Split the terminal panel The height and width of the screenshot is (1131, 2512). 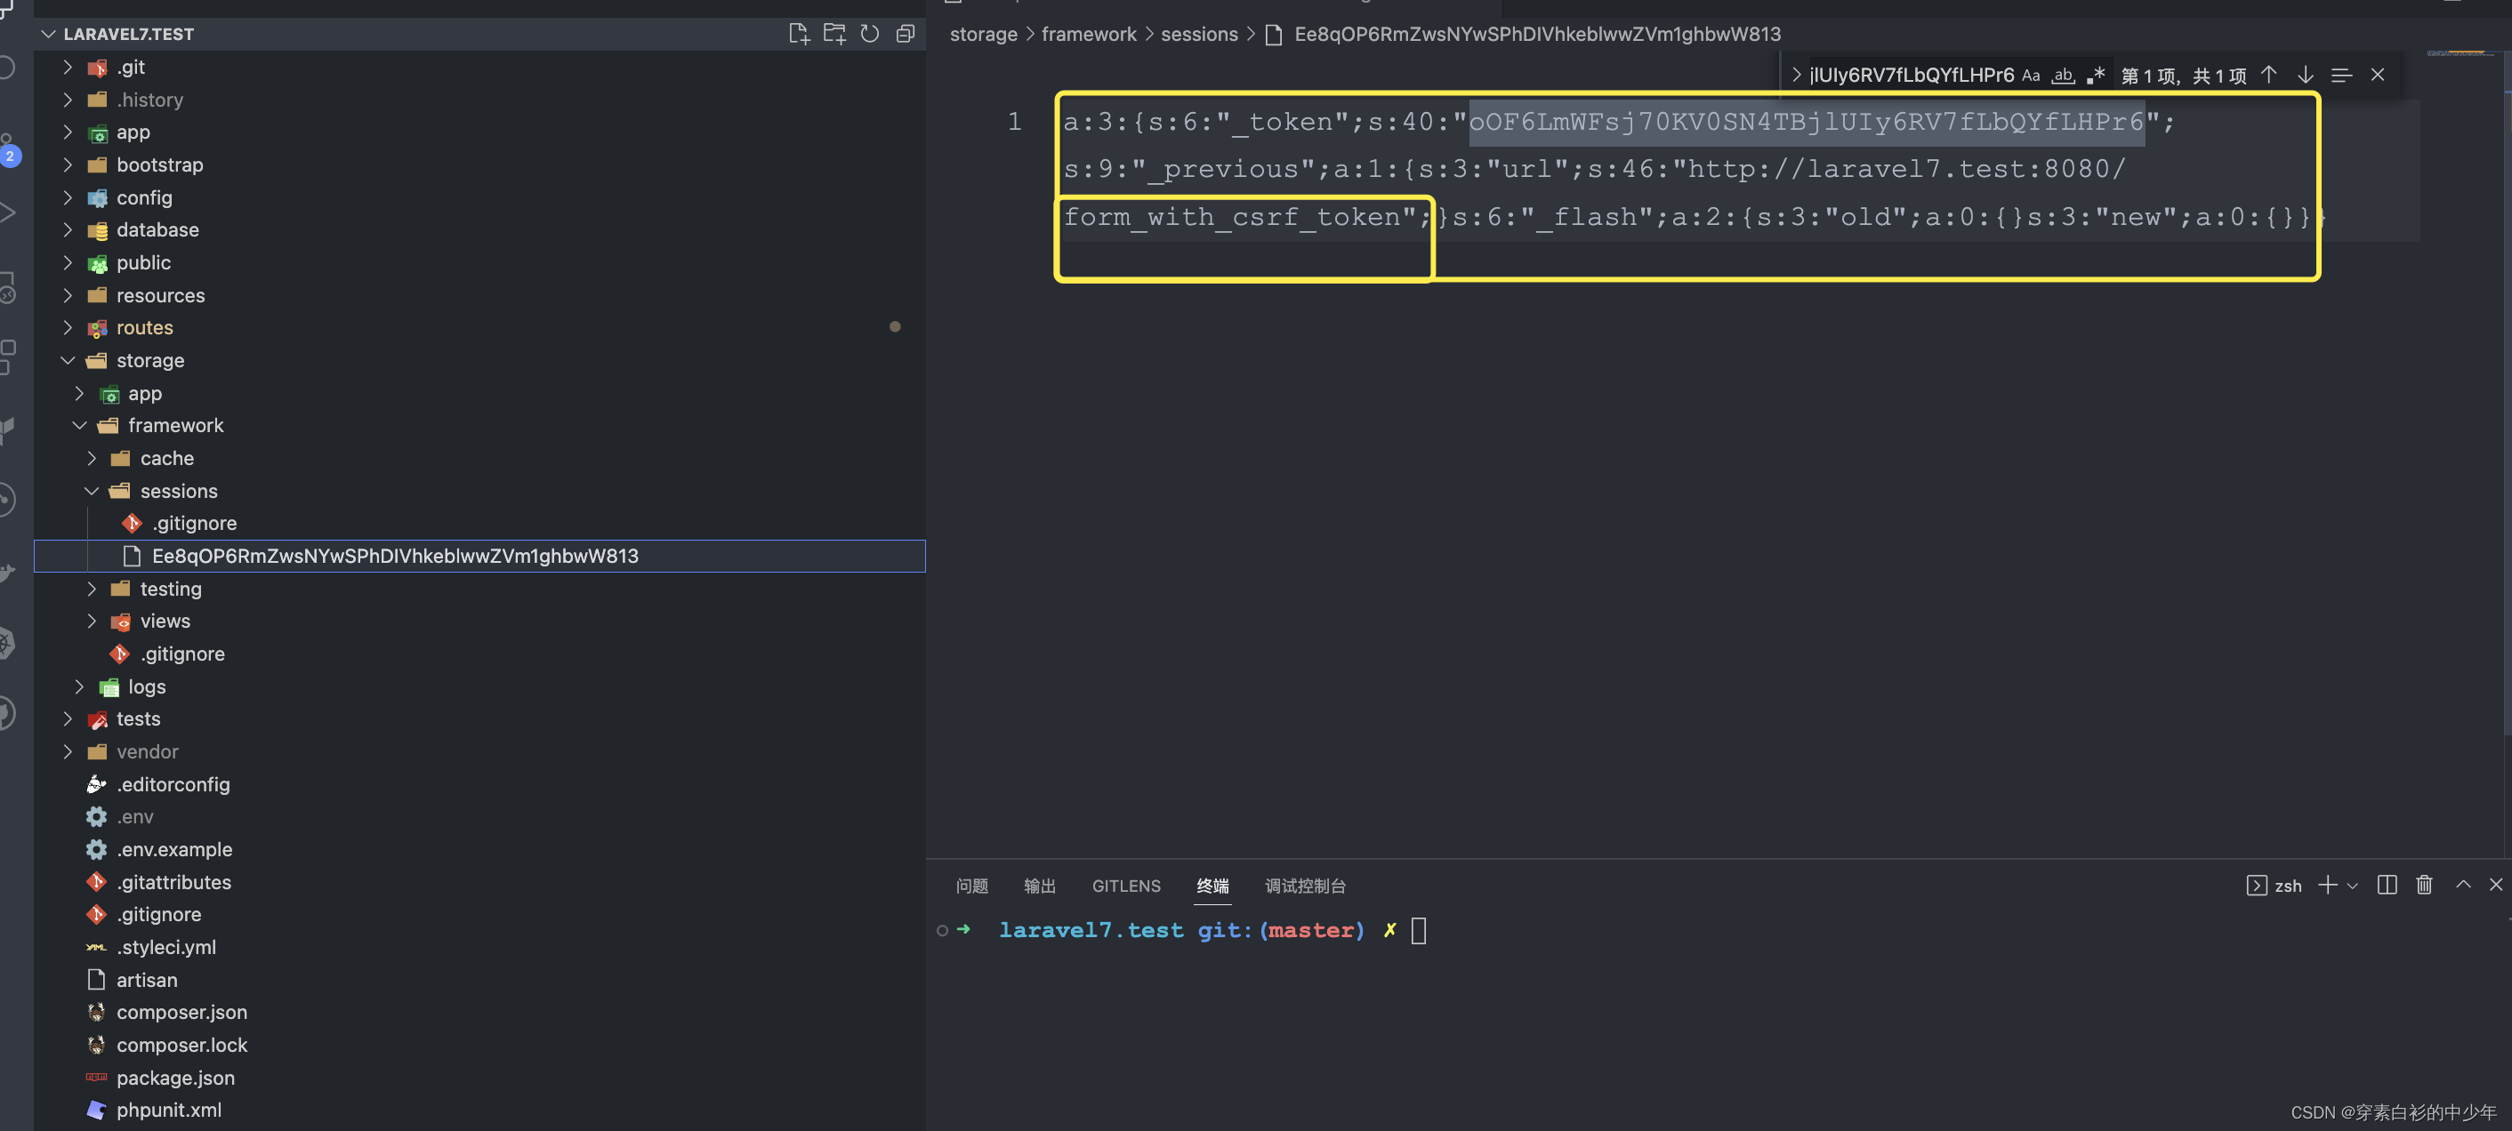2387,886
